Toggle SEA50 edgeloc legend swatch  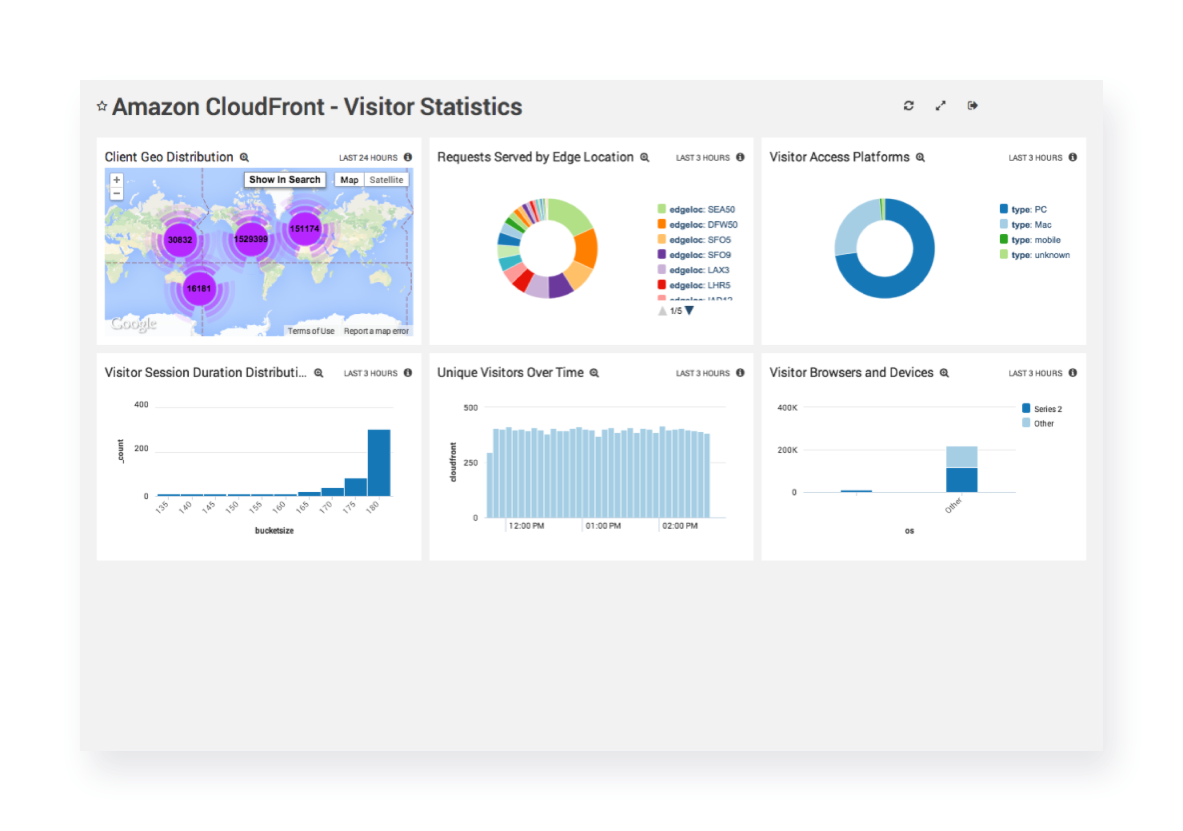point(661,209)
